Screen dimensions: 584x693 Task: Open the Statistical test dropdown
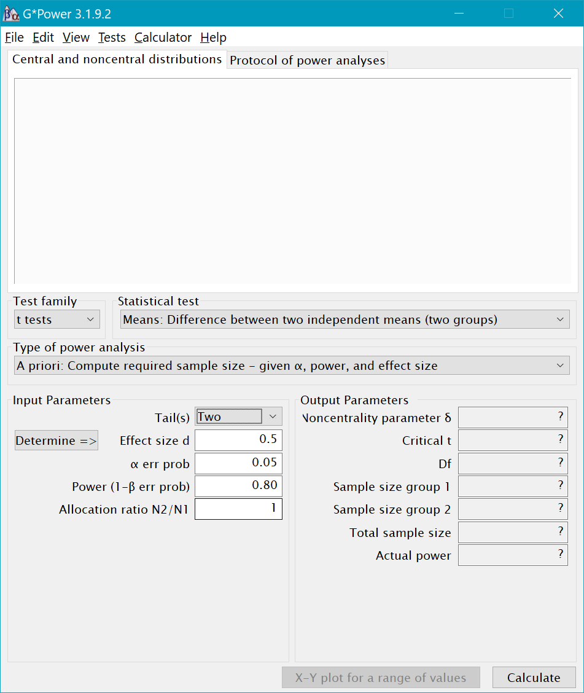coord(344,319)
